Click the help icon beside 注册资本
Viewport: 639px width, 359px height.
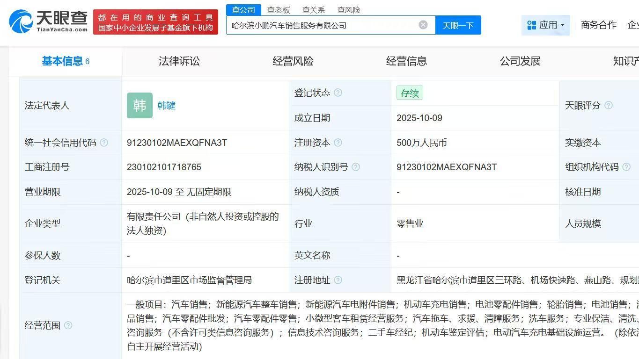click(x=338, y=143)
